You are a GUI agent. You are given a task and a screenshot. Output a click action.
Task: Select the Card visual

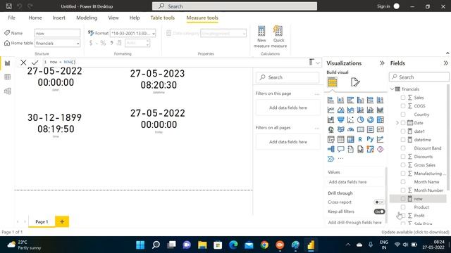tap(360, 129)
